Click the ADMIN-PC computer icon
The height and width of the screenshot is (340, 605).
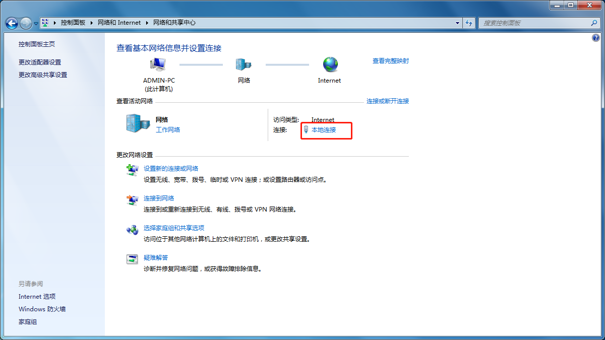pos(158,64)
